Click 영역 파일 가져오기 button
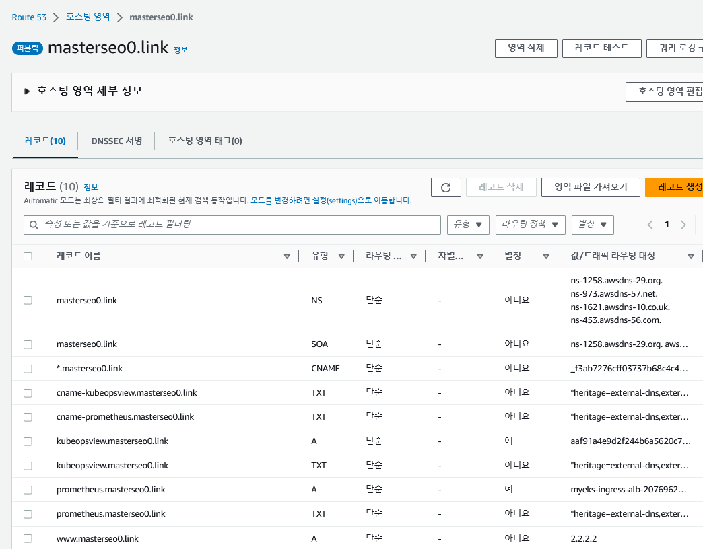The image size is (703, 549). pyautogui.click(x=591, y=187)
